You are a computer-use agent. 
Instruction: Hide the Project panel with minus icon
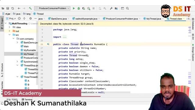point(35,19)
